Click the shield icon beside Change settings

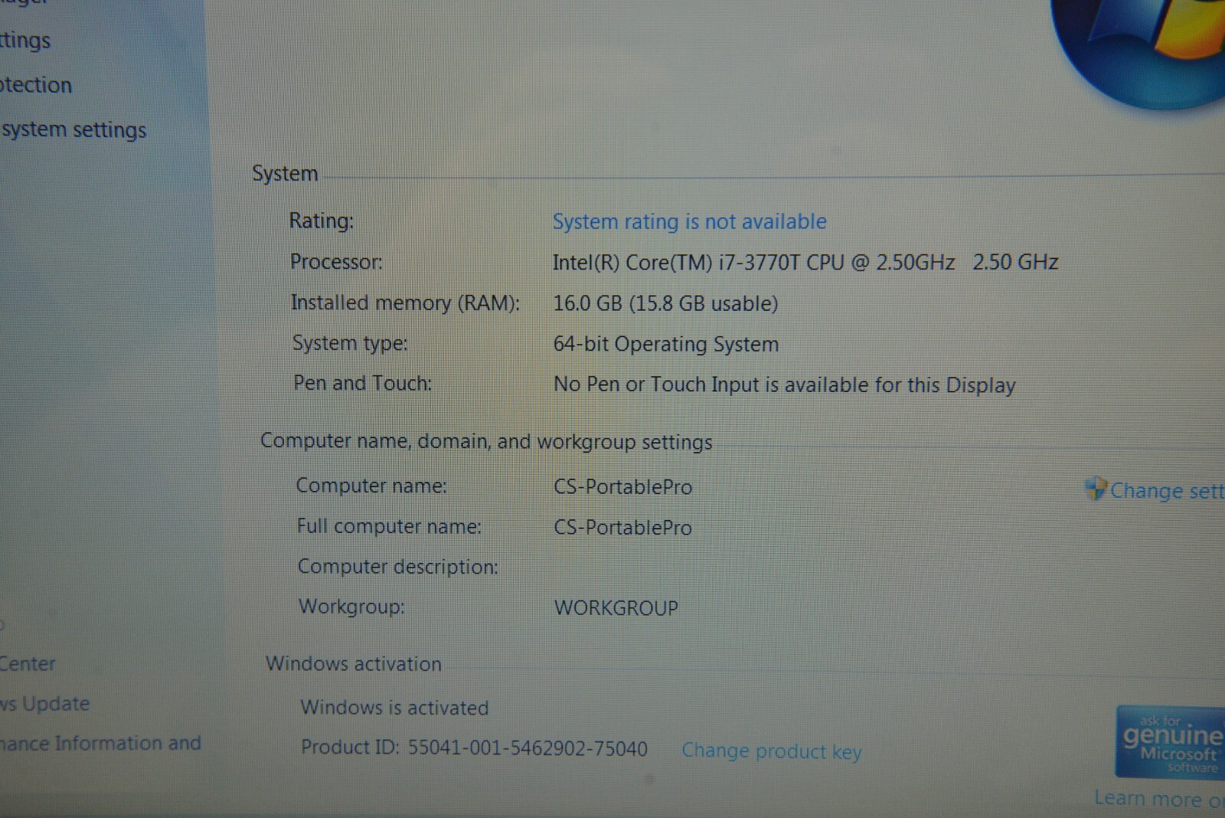tap(1096, 489)
